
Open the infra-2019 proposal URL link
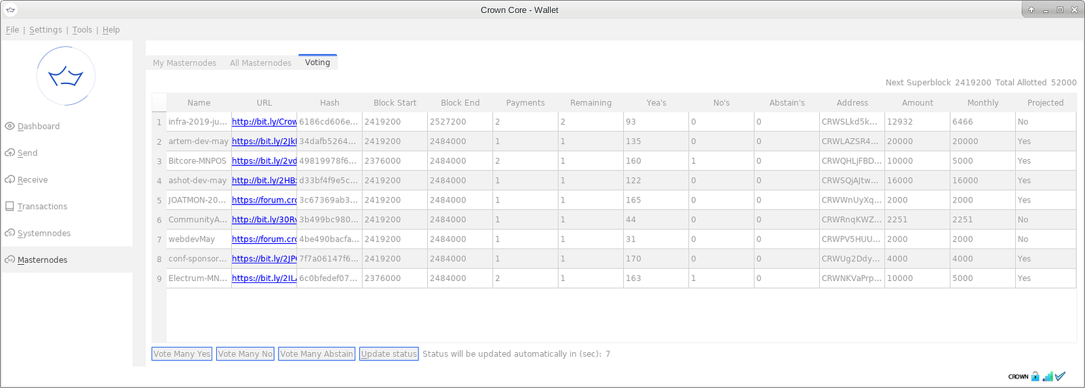(x=264, y=122)
